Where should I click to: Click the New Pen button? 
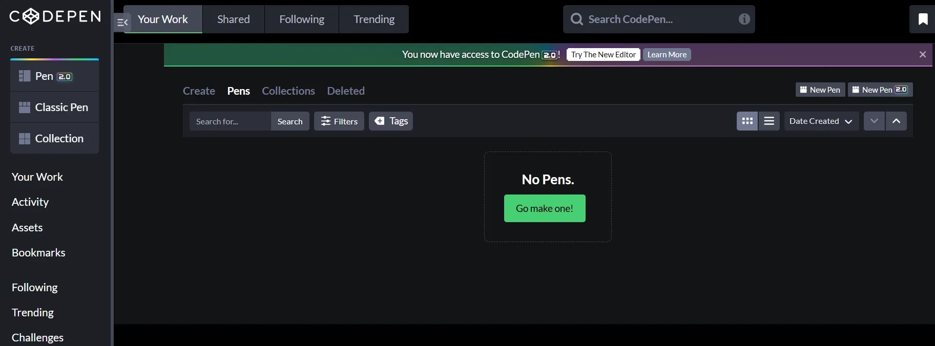click(x=820, y=90)
